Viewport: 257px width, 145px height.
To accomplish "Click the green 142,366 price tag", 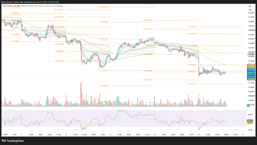I will pos(251,68).
